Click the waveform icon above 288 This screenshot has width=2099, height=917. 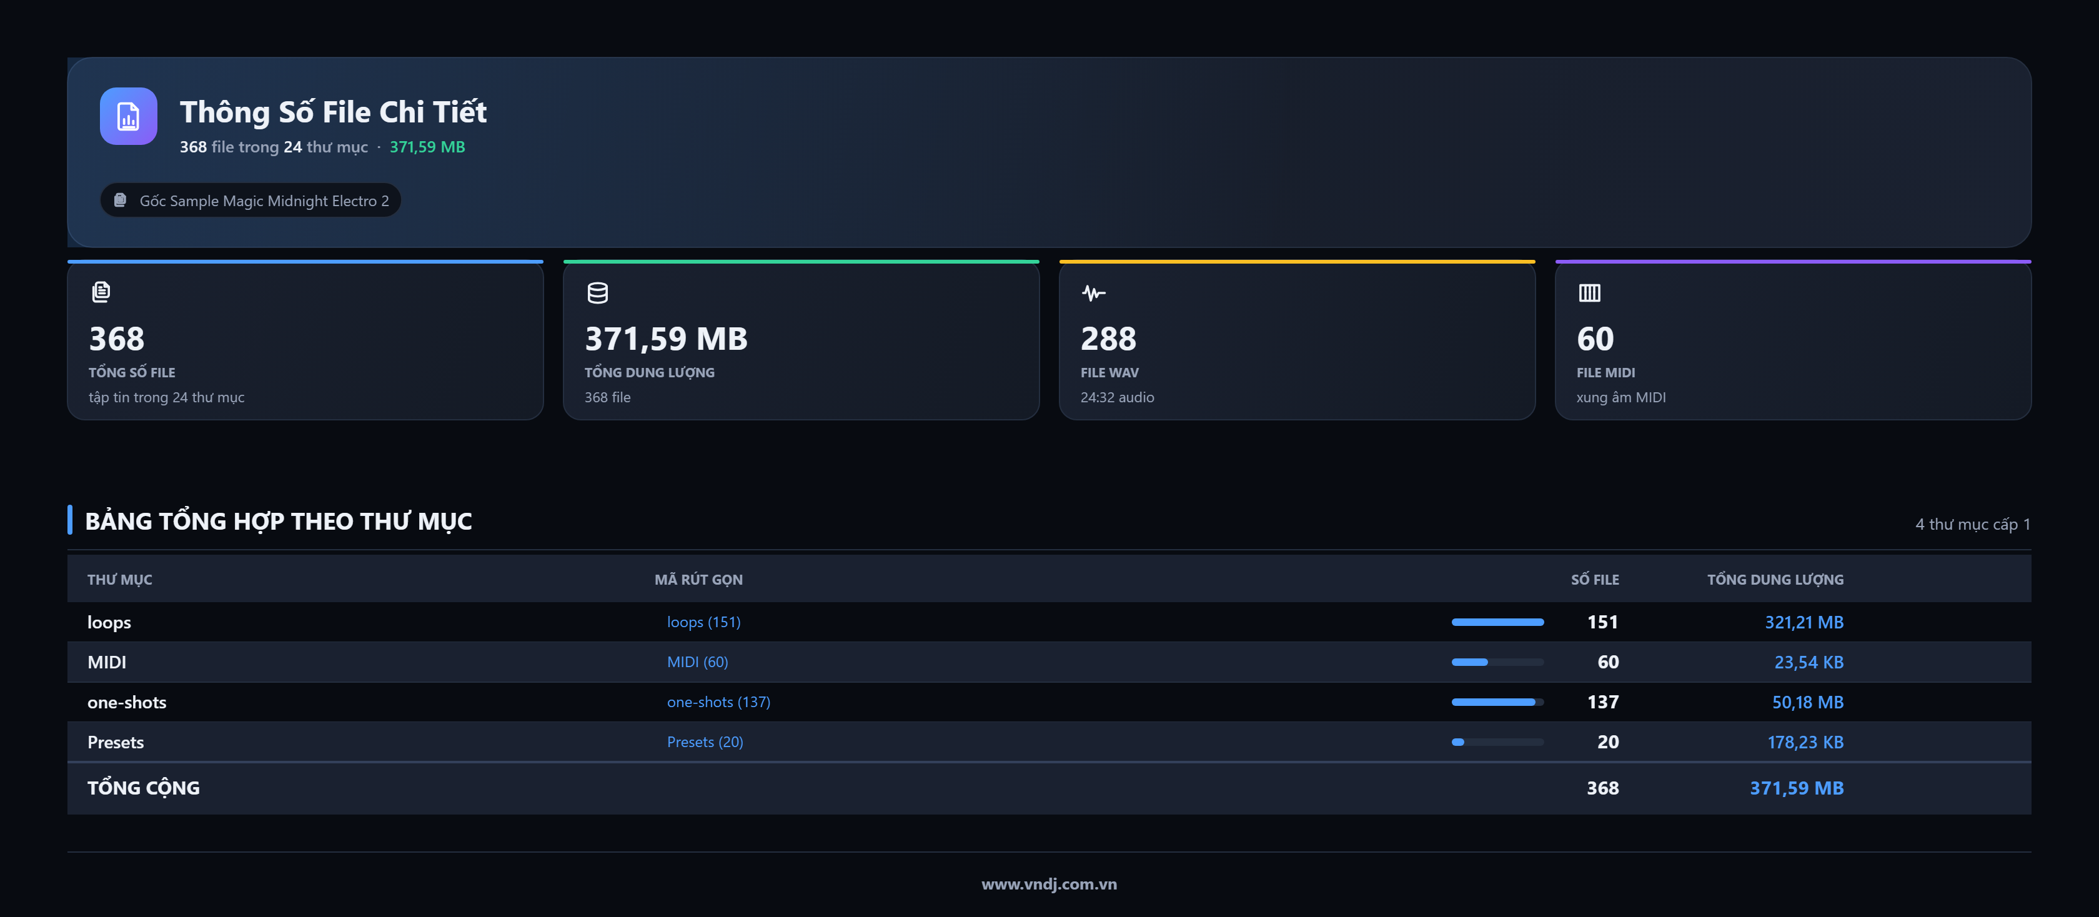(1093, 292)
